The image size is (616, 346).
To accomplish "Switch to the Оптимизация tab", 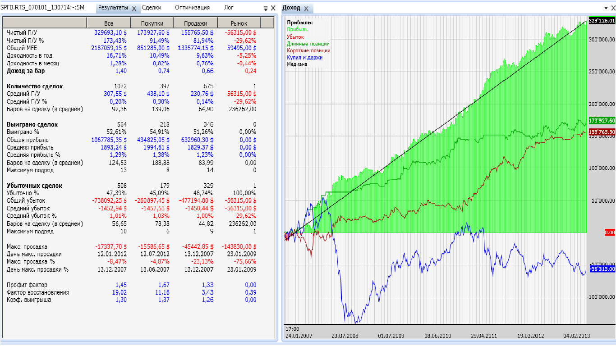I will click(192, 8).
